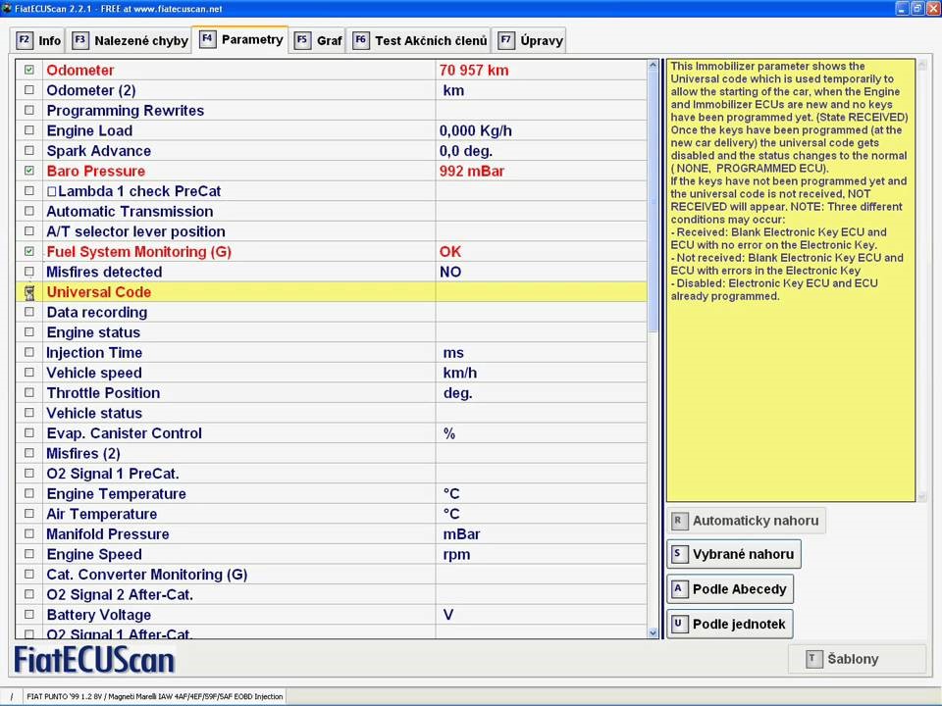The height and width of the screenshot is (706, 942).
Task: Click the F3 key icon beside Nalezené chyby
Action: pos(80,40)
